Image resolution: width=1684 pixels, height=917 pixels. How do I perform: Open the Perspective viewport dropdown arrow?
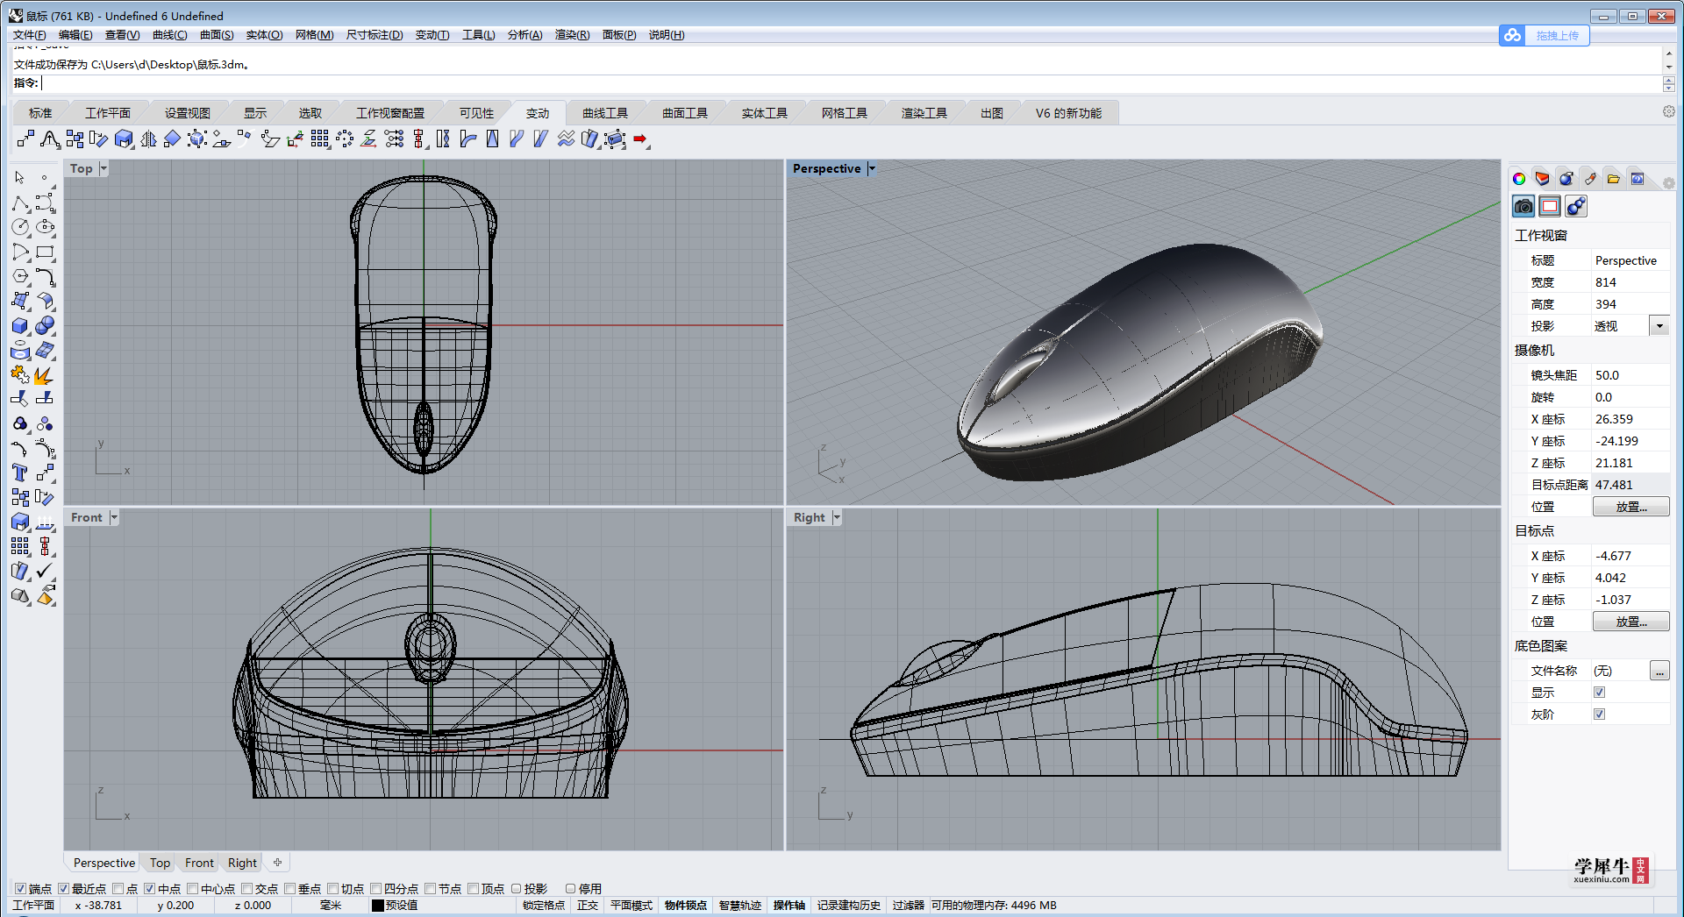tap(872, 168)
